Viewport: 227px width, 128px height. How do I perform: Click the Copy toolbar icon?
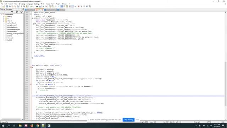click(x=24, y=6)
